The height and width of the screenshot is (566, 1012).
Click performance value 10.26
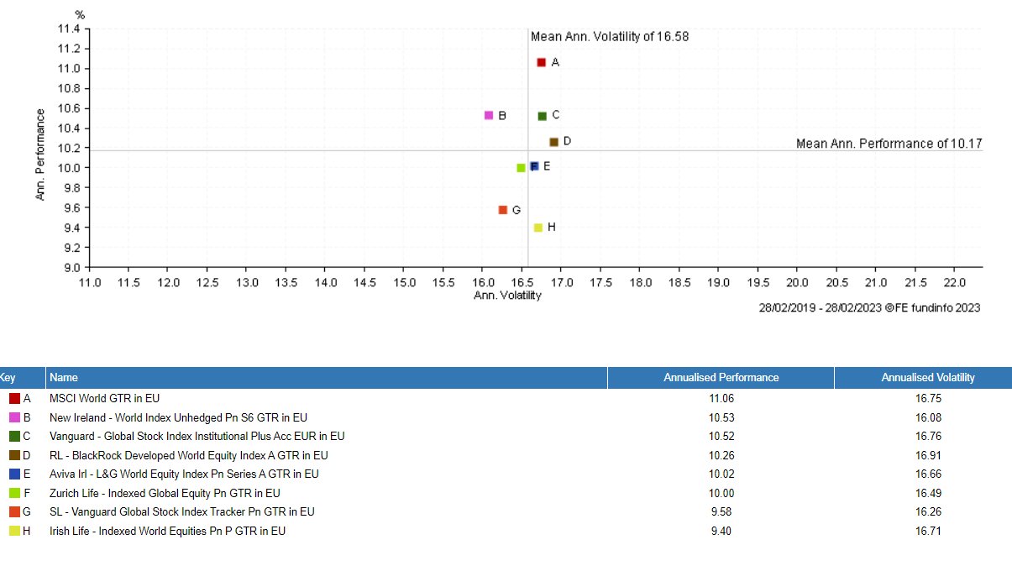[721, 455]
